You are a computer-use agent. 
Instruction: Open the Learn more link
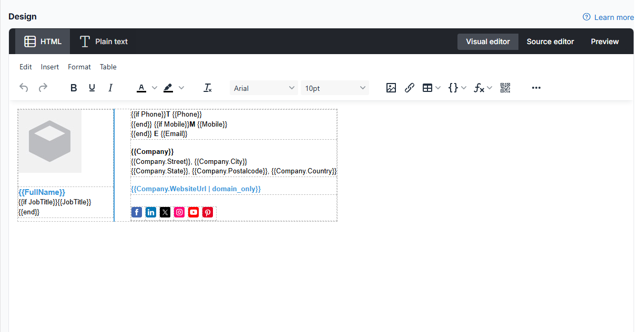click(614, 17)
